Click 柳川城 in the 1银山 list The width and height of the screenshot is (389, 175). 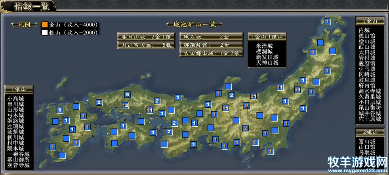point(16,137)
